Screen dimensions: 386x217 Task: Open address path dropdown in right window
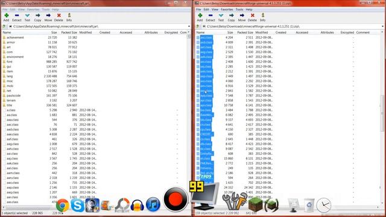click(382, 27)
